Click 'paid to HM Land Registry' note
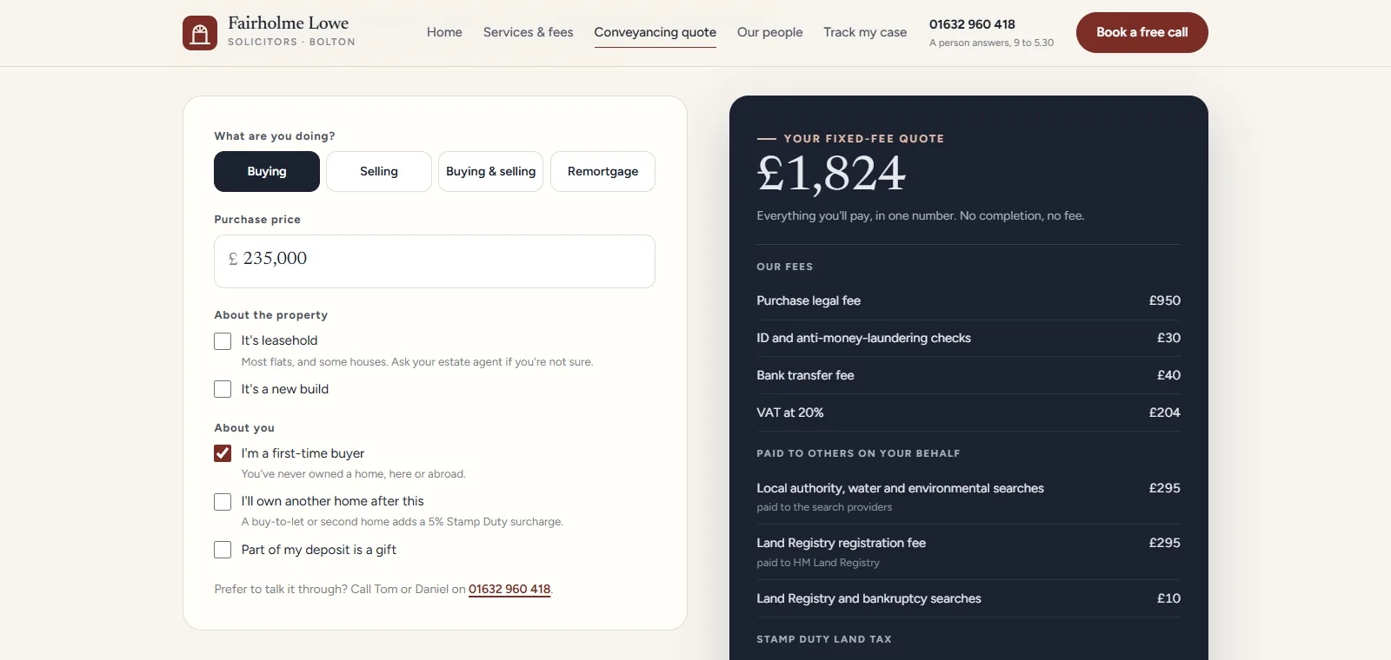The width and height of the screenshot is (1391, 660). [x=818, y=563]
